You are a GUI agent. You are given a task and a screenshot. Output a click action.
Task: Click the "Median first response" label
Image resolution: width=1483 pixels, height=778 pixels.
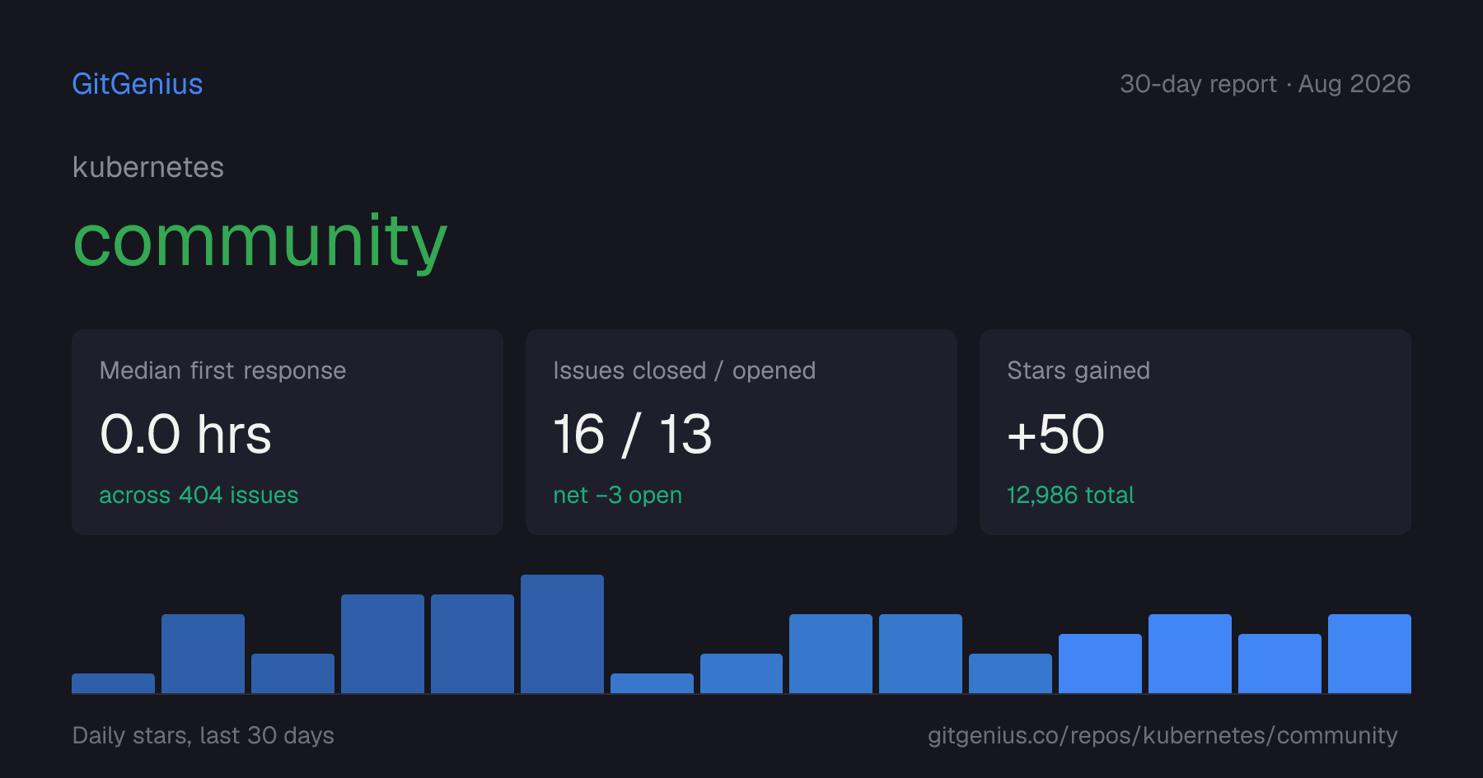coord(222,370)
